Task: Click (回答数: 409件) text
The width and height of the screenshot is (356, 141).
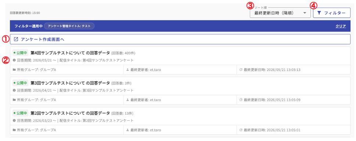Action: 123,53
